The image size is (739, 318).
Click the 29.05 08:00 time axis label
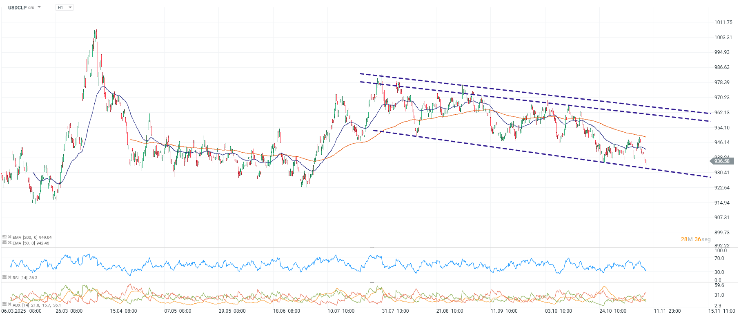[232, 311]
